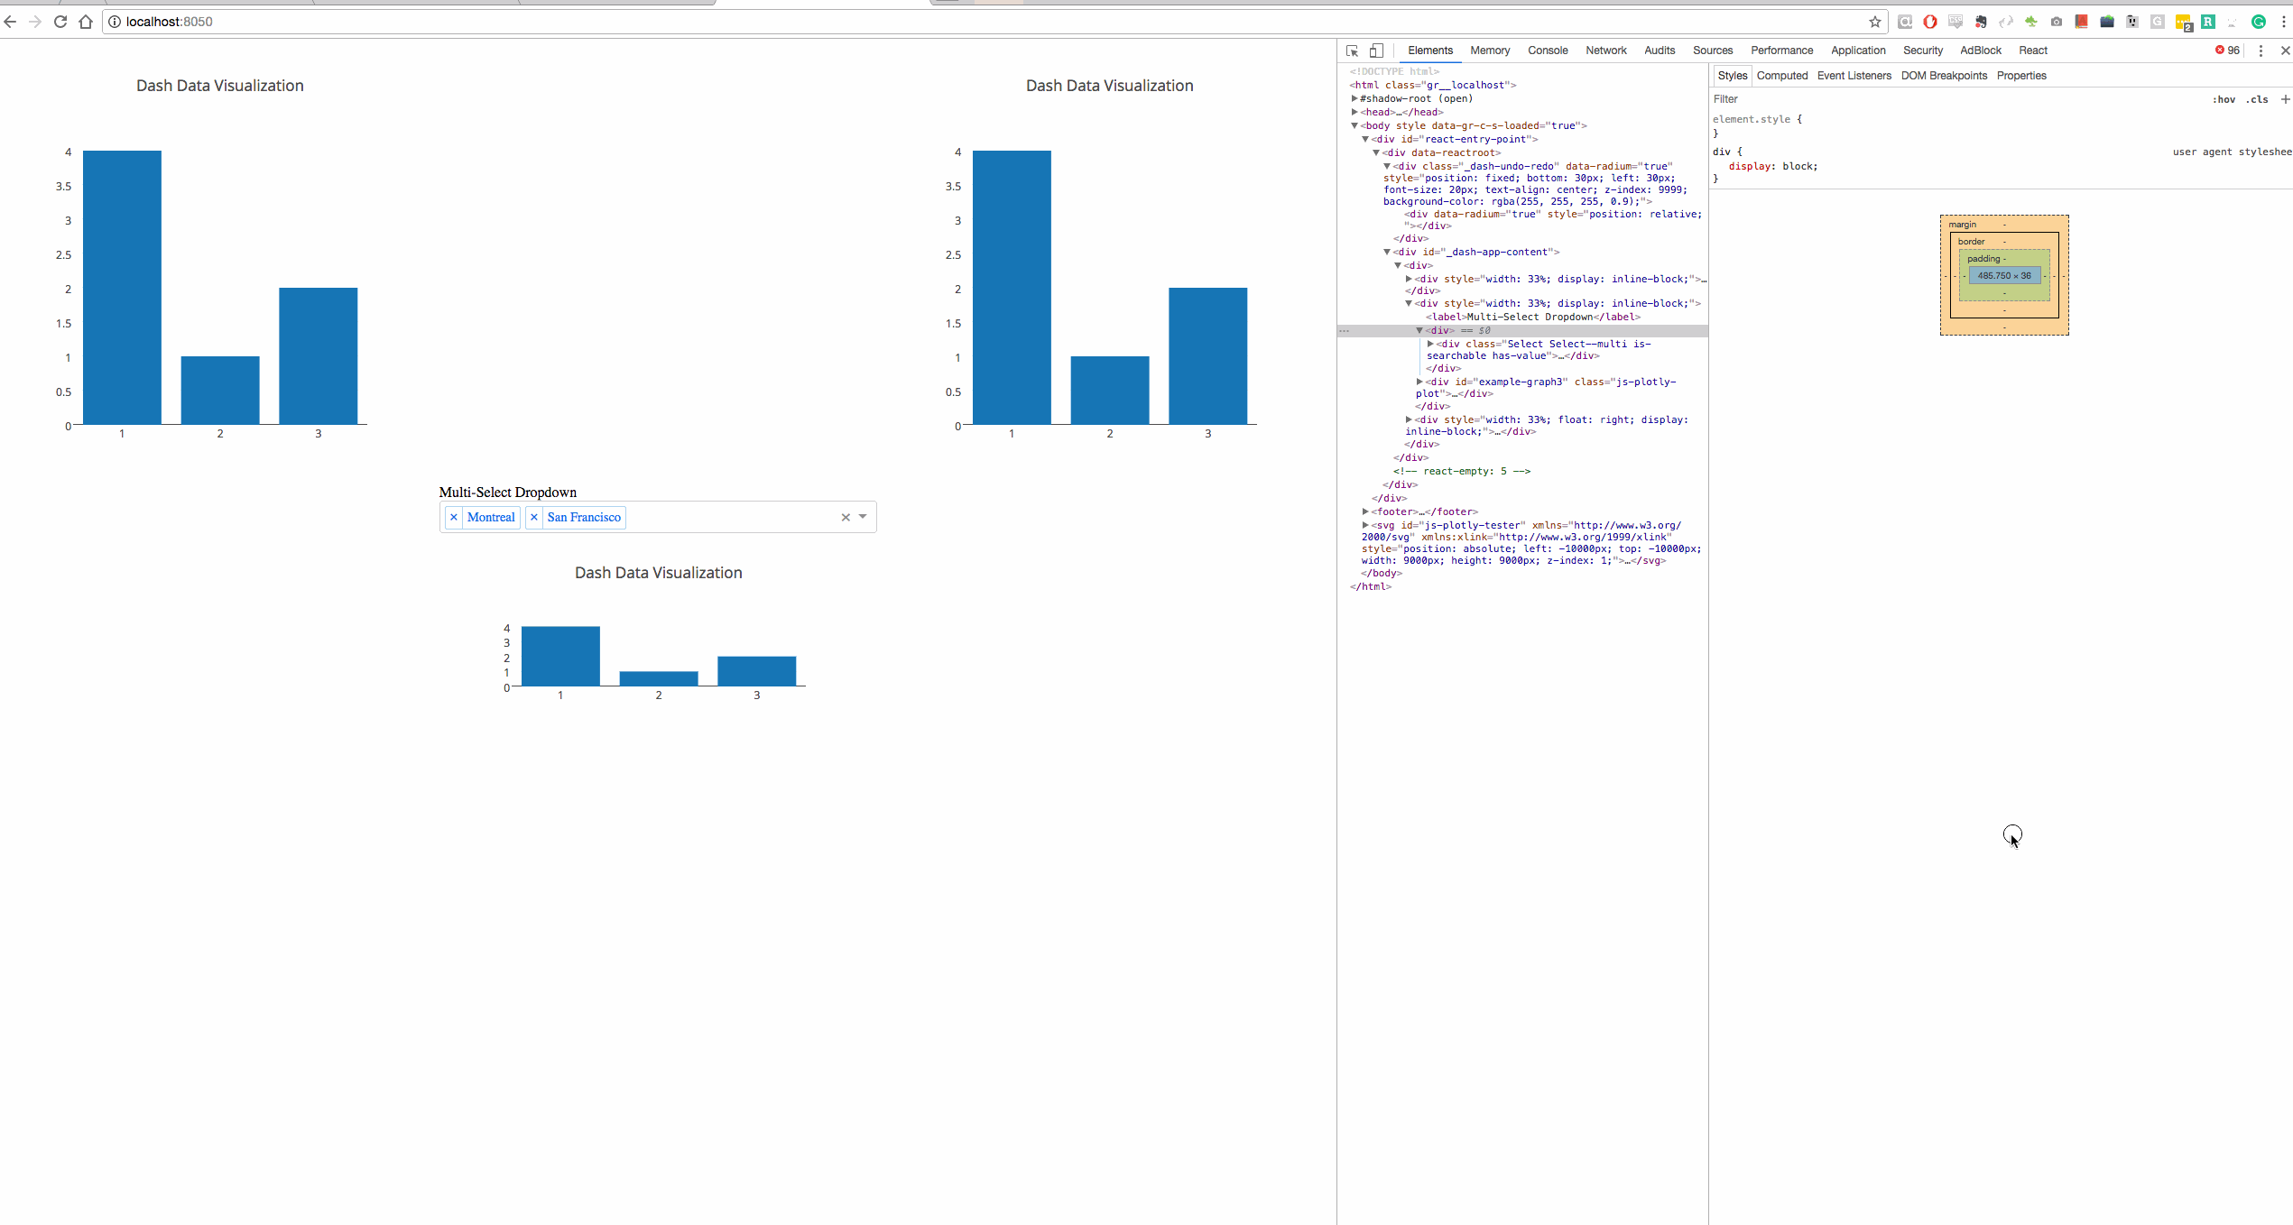2293x1225 pixels.
Task: Switch to the Network tab
Action: [x=1606, y=51]
